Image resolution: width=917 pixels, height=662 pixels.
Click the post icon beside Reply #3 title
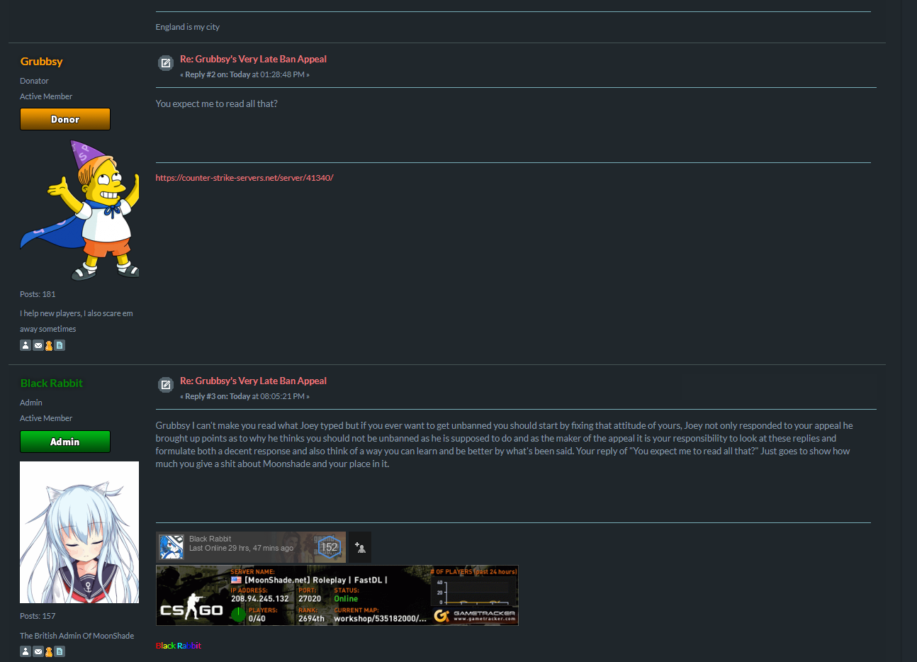[166, 385]
